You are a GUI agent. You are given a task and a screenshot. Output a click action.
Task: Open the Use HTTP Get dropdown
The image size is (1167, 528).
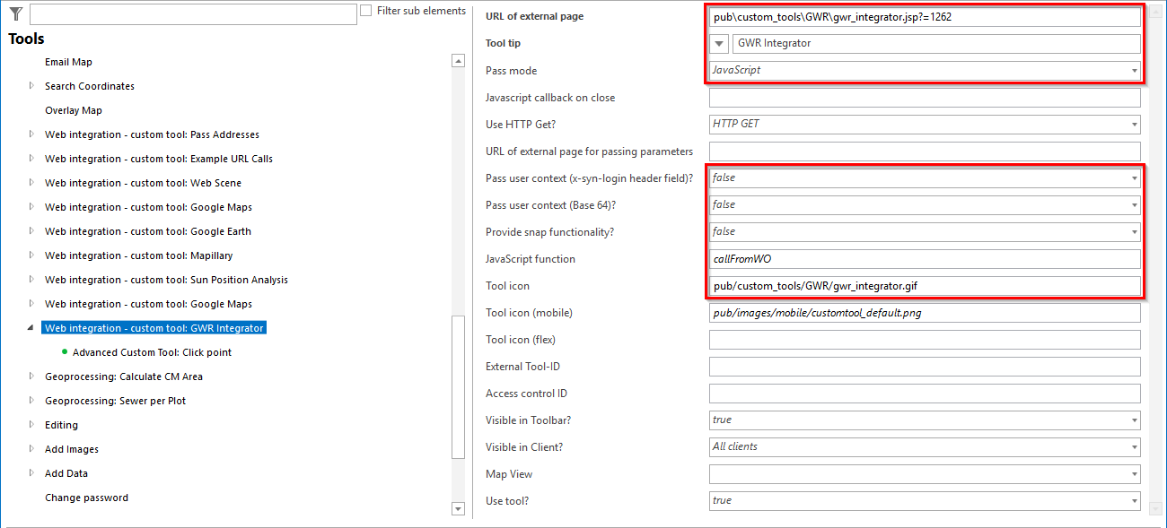pos(1133,124)
